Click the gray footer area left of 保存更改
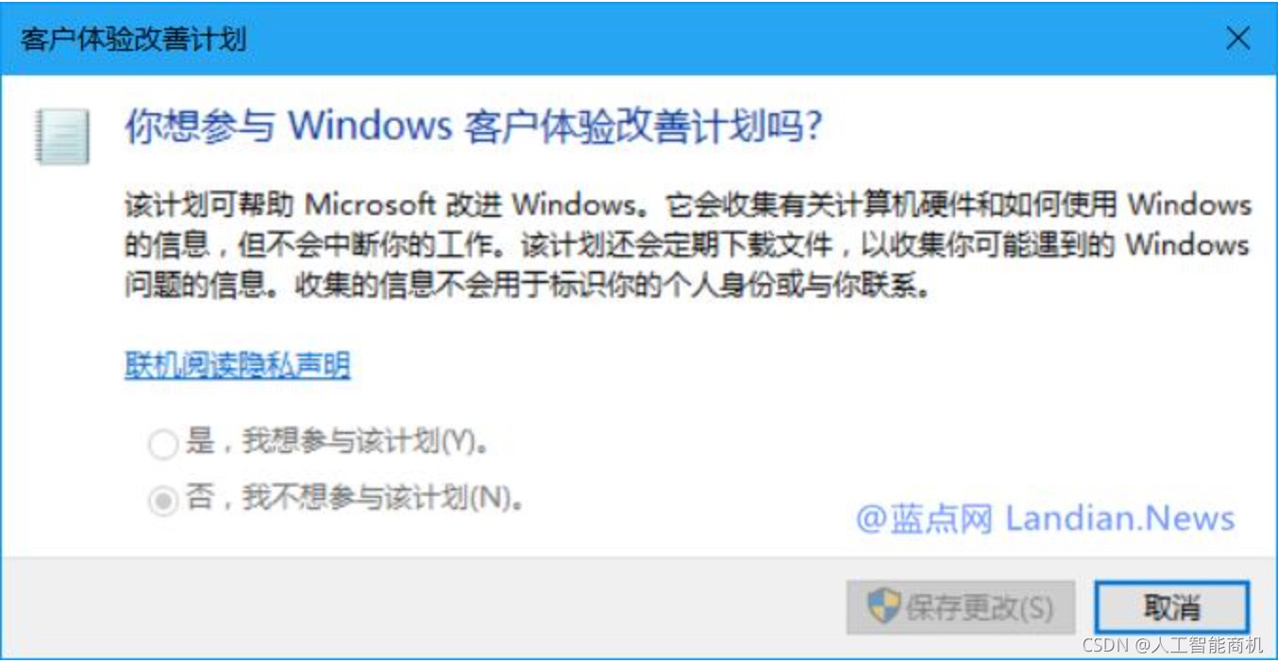 425,606
